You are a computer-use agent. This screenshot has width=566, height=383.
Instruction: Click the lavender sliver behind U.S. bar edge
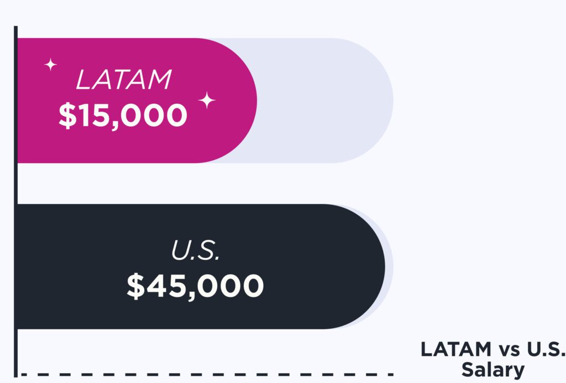(x=391, y=266)
